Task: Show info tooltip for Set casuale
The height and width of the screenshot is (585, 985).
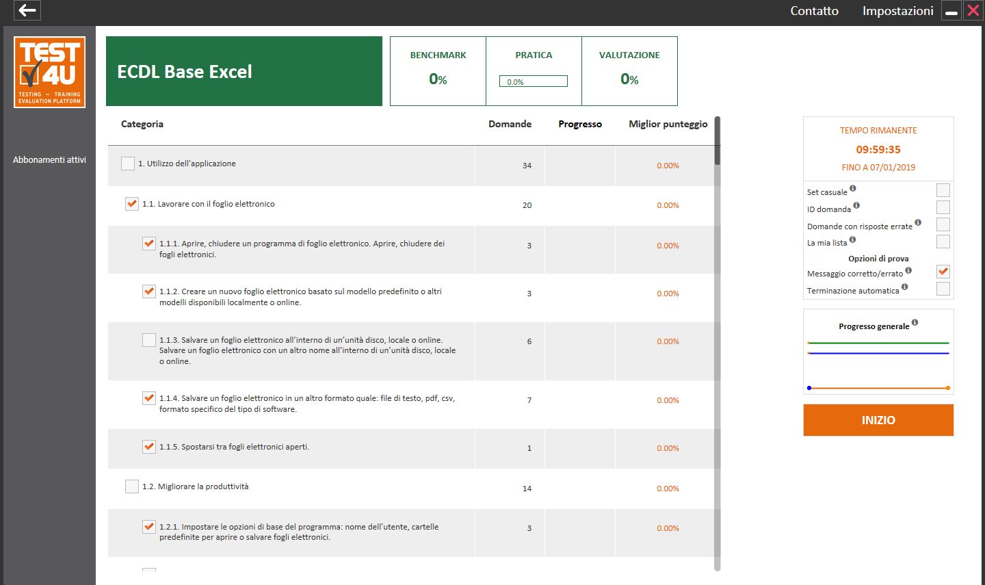Action: coord(852,188)
